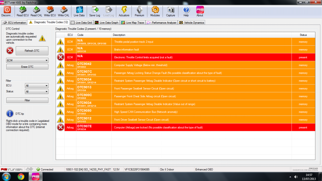
Task: Click the Erase DTC button
Action: pos(27,67)
